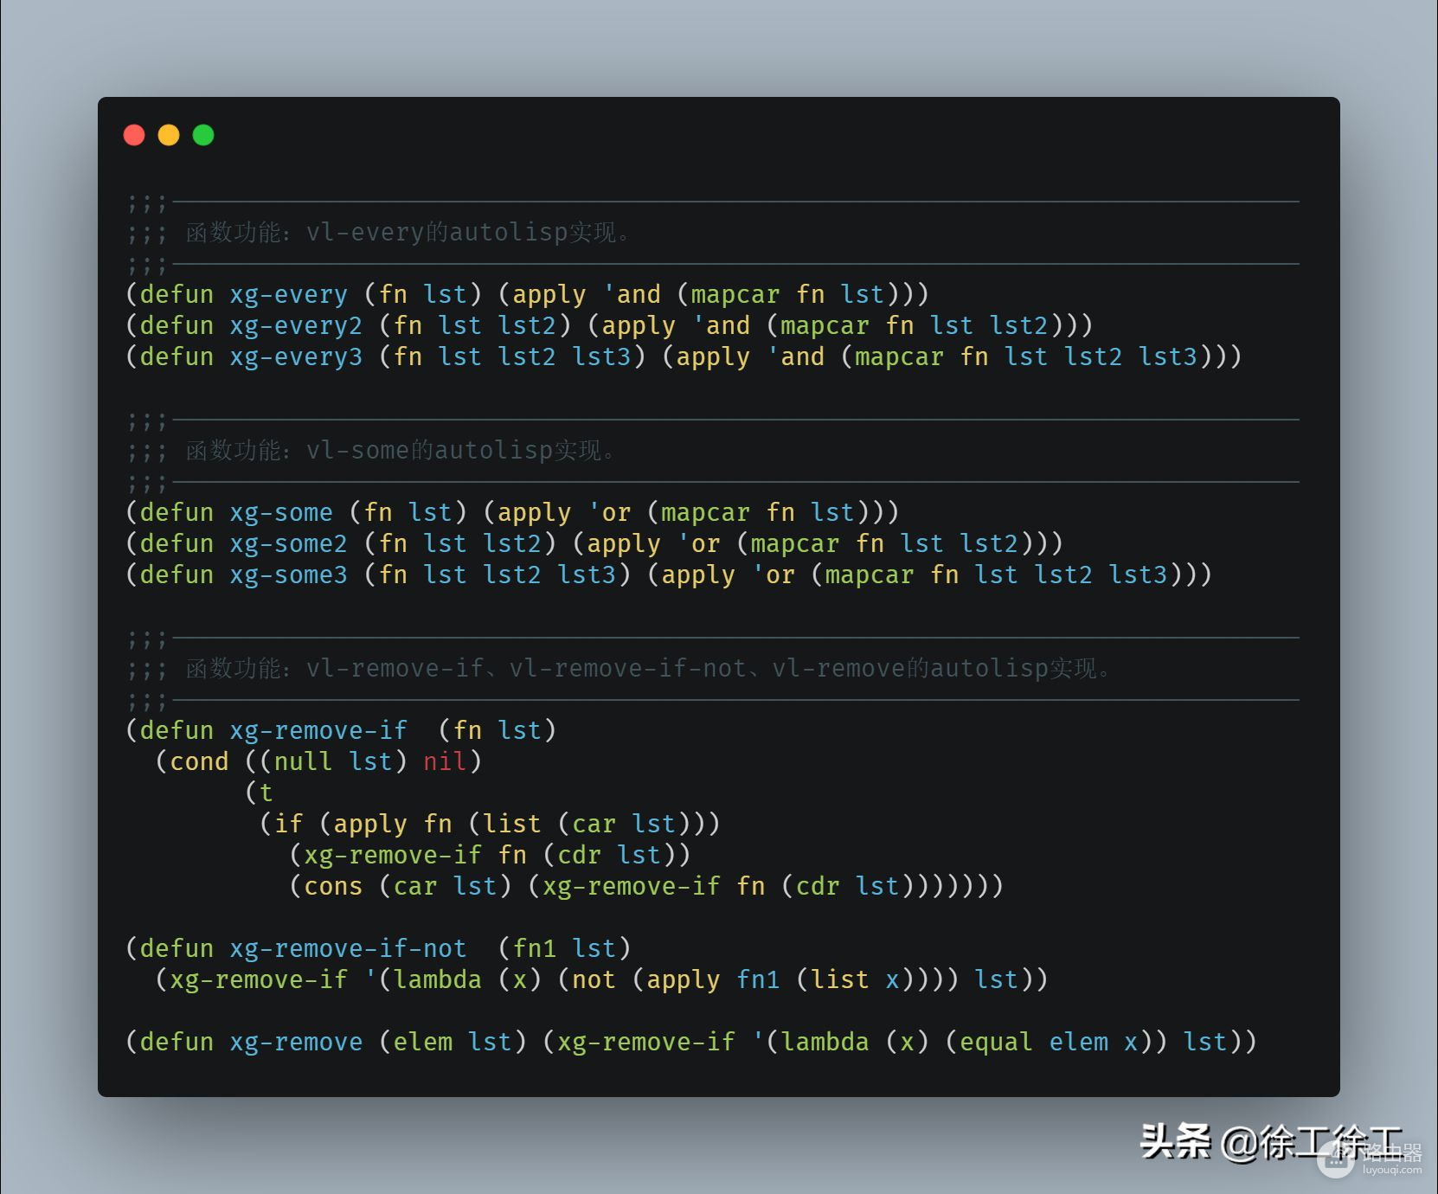Click the comment describing vl-some implementation
This screenshot has height=1194, width=1438.
(371, 450)
